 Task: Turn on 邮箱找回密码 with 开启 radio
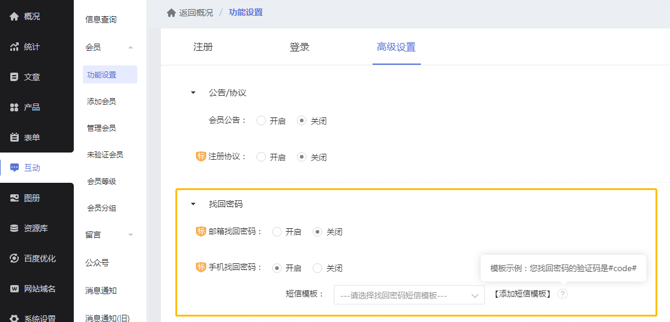coord(277,232)
